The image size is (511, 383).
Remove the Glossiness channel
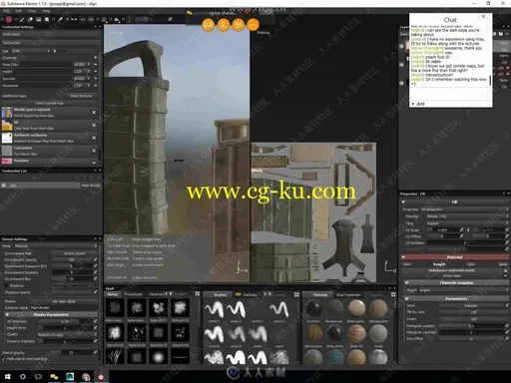click(96, 85)
